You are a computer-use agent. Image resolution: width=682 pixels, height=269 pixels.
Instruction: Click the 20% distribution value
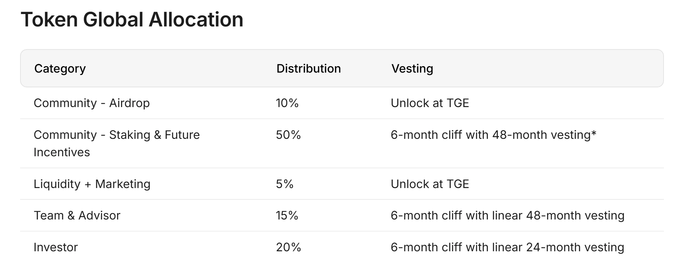coord(288,247)
